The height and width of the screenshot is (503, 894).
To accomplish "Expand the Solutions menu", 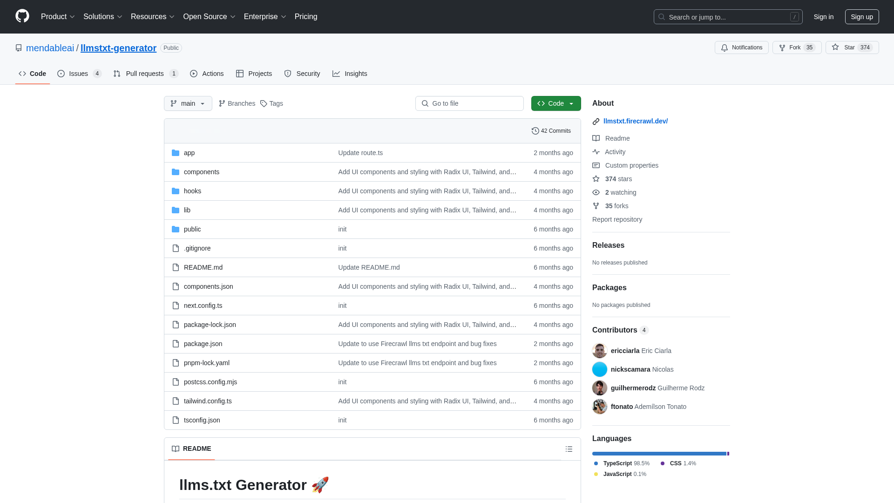I will click(x=103, y=16).
